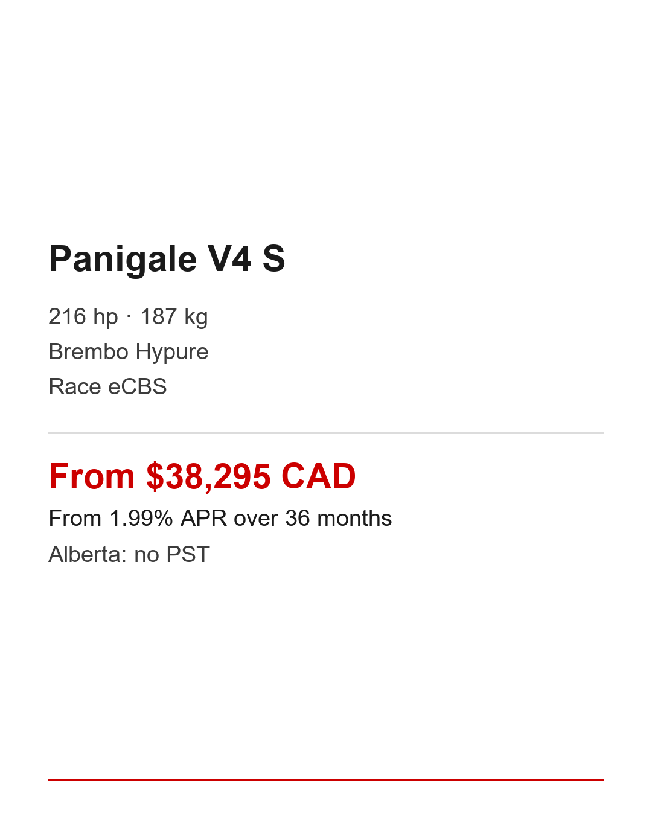Click the word Panigale in heading

[123, 259]
